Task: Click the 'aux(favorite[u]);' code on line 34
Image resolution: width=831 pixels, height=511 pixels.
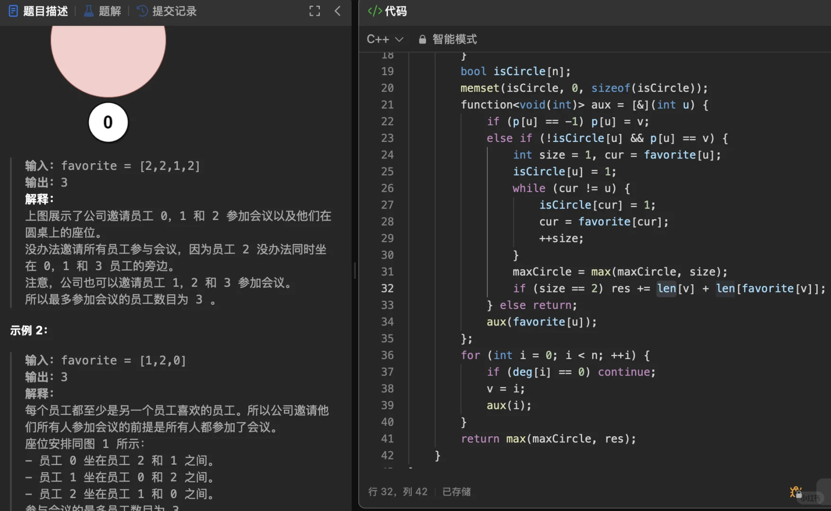Action: (542, 322)
